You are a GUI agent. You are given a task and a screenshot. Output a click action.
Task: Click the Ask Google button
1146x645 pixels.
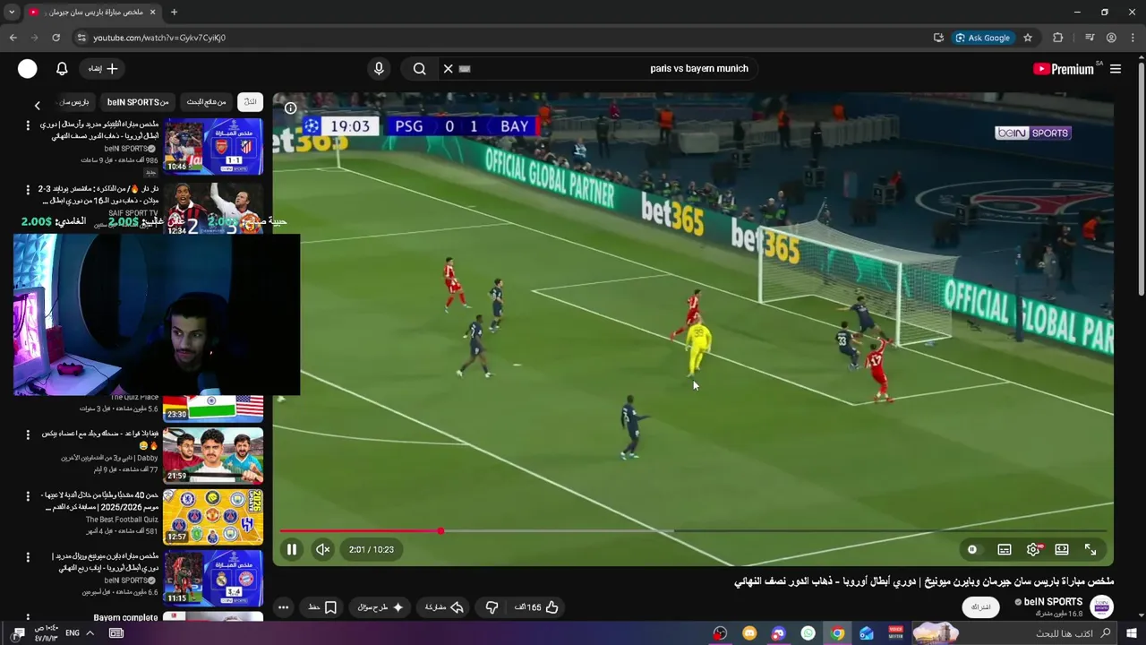coord(983,38)
